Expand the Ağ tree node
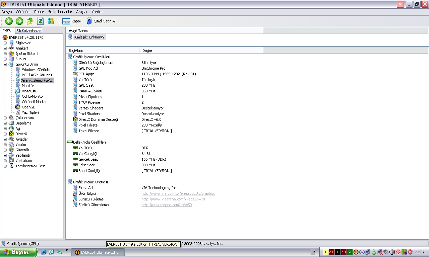 click(5, 128)
